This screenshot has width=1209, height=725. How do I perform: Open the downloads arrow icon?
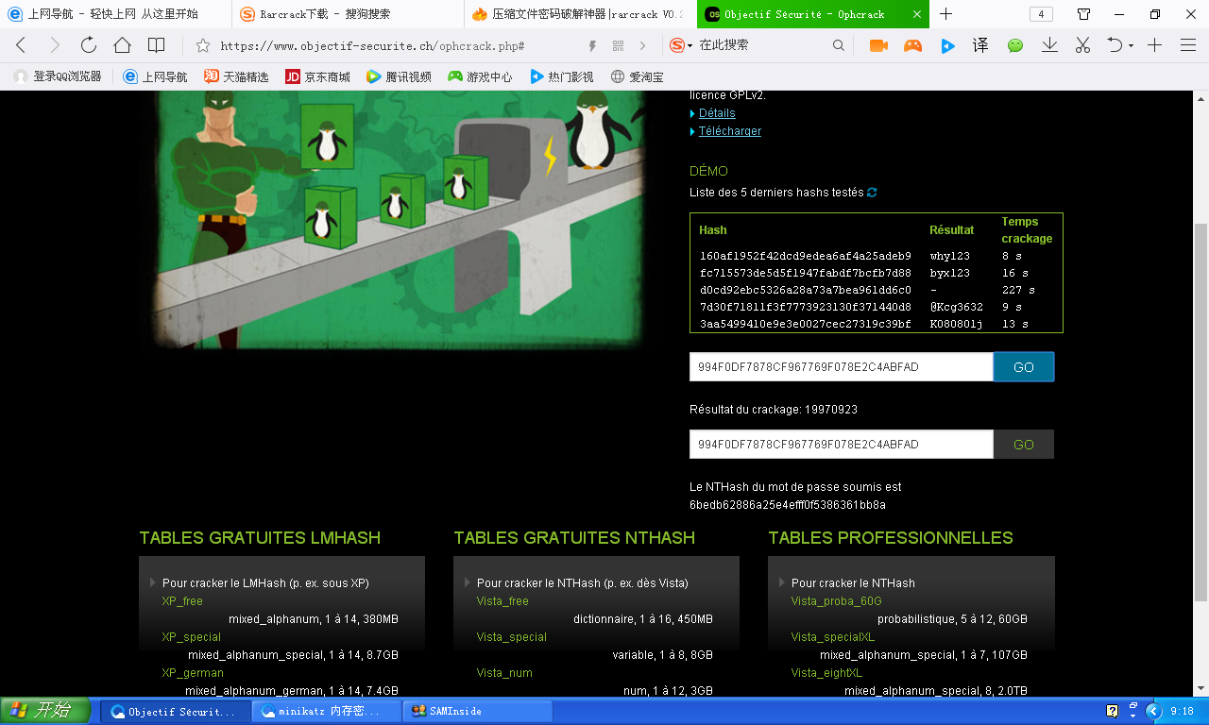1049,45
